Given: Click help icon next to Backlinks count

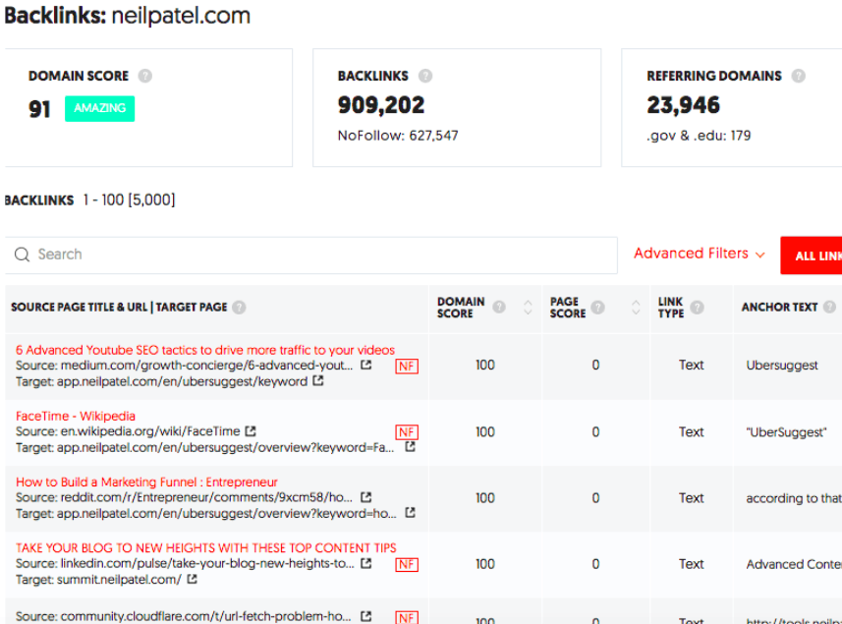Looking at the screenshot, I should point(425,76).
